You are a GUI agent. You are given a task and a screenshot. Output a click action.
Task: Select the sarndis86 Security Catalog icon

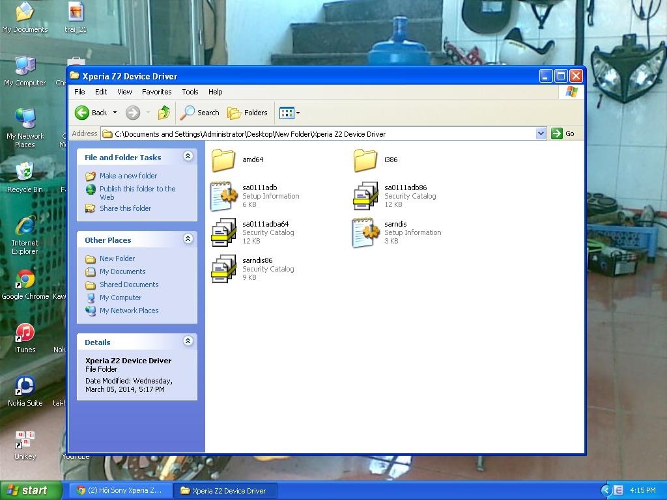pos(224,269)
